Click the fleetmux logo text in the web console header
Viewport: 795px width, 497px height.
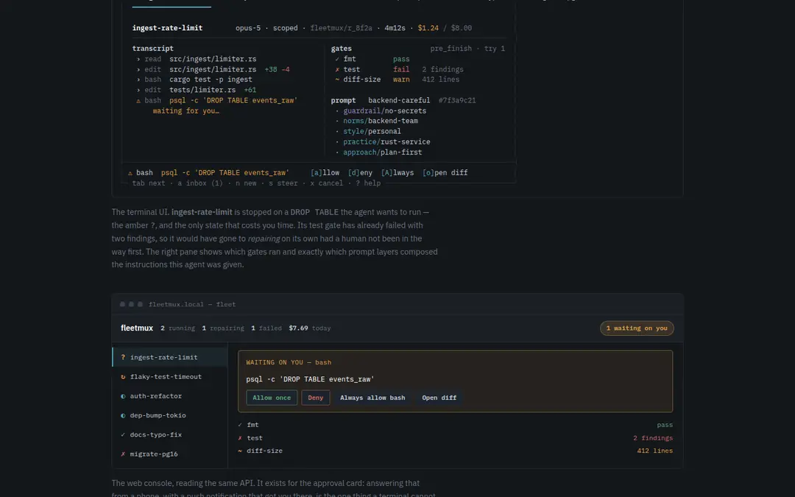click(137, 328)
